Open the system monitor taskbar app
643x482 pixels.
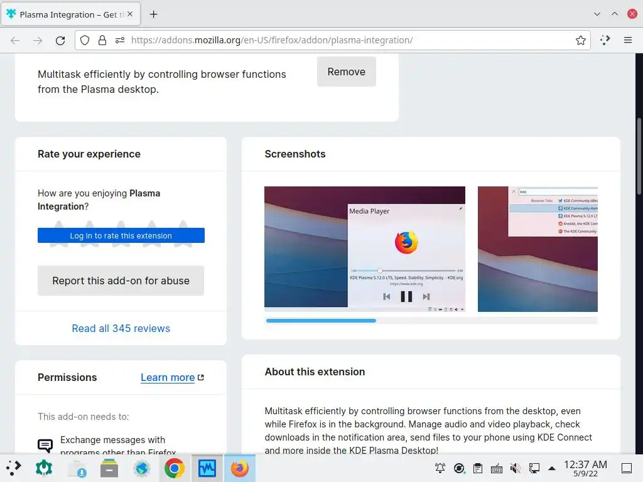207,468
